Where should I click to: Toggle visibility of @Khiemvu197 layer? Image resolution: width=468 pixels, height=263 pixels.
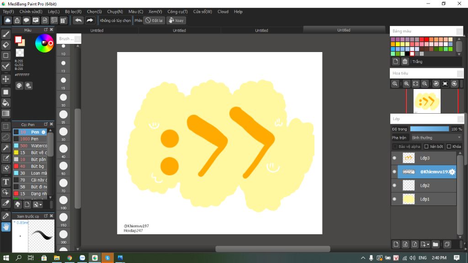394,172
